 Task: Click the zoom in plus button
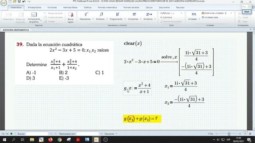pyautogui.click(x=240, y=134)
